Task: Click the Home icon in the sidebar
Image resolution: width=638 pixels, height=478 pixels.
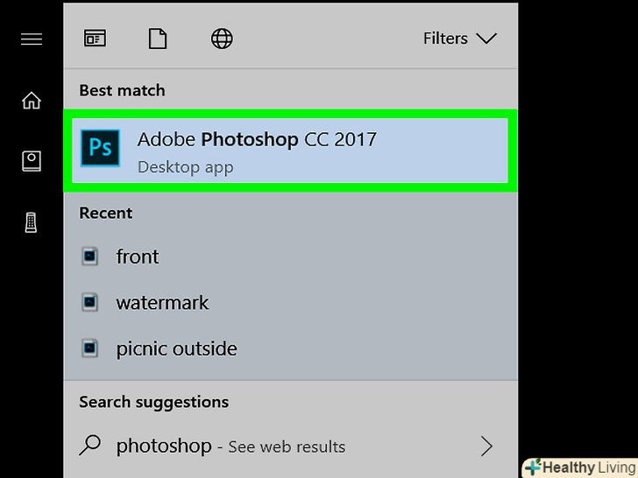Action: [32, 101]
